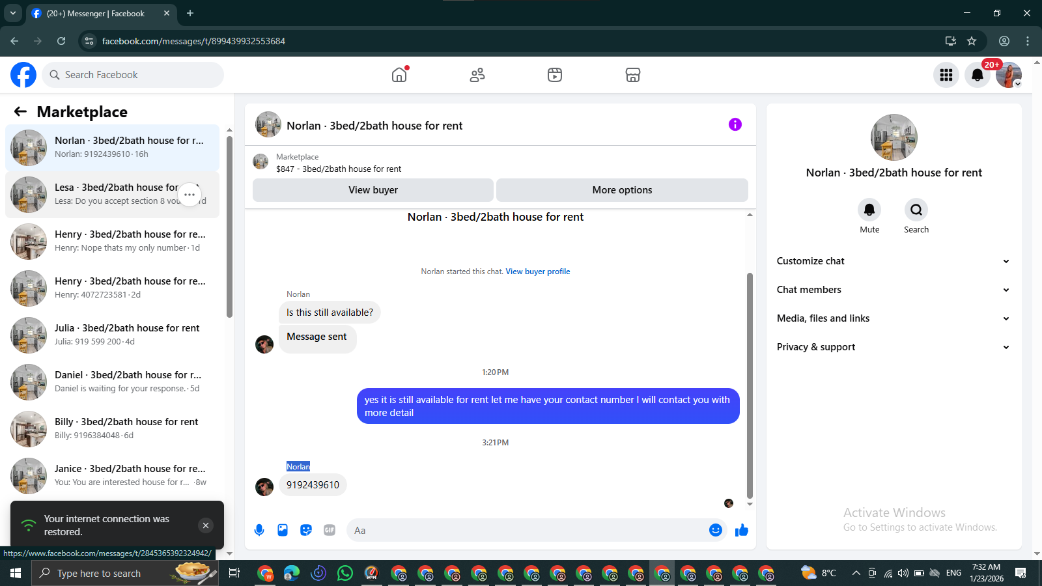Open the Friends icon in top navigation
Screen dimensions: 1042x586
click(477, 75)
